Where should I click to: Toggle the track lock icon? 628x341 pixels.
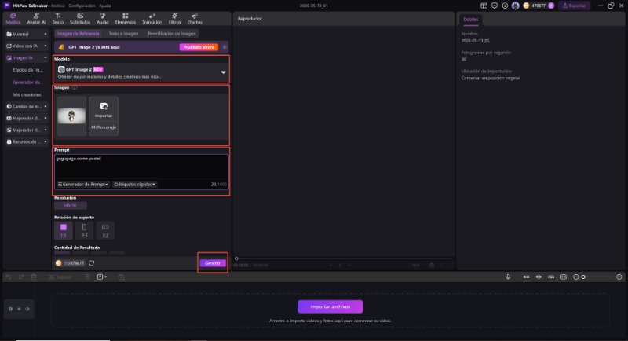pos(10,309)
